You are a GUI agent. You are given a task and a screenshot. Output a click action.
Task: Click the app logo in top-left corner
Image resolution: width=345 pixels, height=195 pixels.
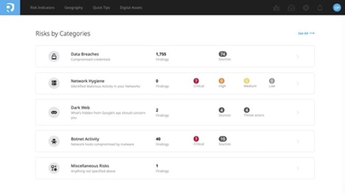(10, 7)
